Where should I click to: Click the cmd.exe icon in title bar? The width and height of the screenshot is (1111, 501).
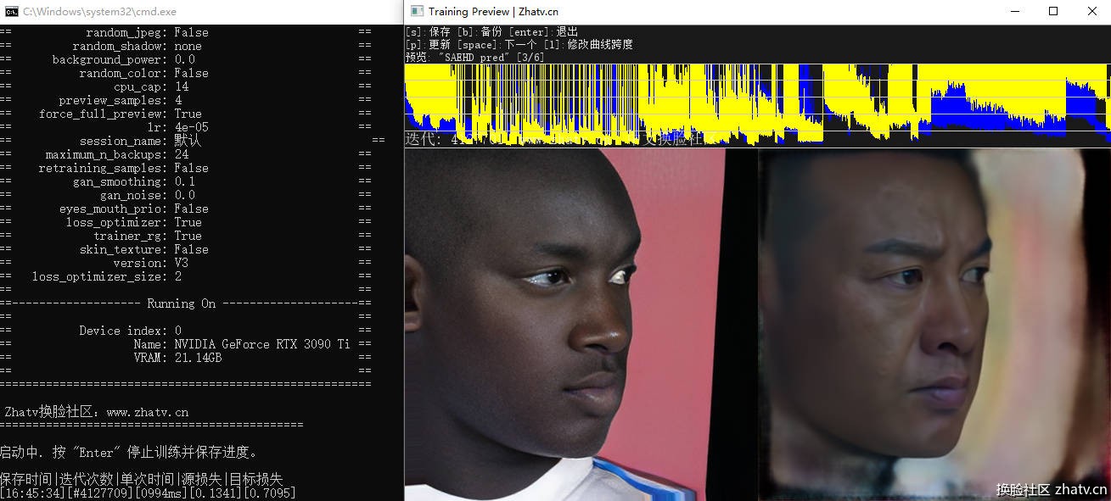[11, 11]
